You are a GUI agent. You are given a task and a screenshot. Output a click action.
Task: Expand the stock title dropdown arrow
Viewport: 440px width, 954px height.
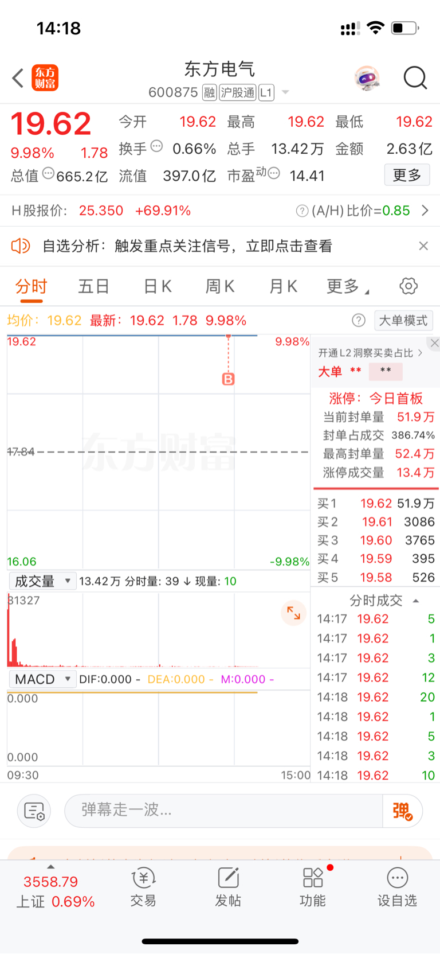(285, 92)
